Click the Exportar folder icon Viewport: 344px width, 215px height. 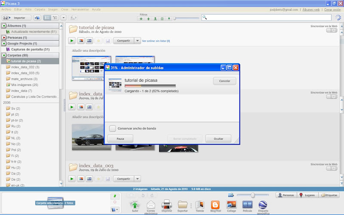coord(182,205)
